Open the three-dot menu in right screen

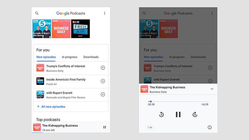(212, 13)
